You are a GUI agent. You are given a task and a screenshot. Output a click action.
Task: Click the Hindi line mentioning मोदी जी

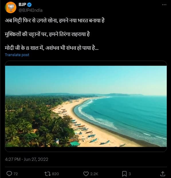click(52, 48)
